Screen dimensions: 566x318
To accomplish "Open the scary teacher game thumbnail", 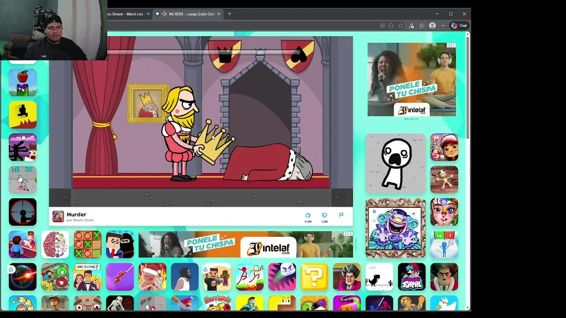I will pos(347,277).
